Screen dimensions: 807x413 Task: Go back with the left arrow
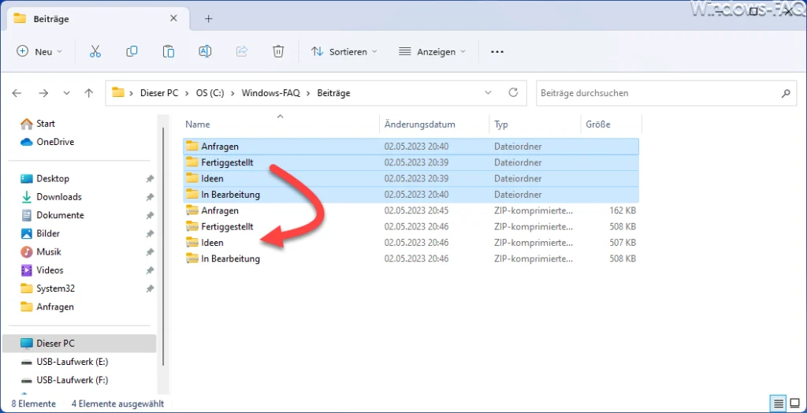17,93
